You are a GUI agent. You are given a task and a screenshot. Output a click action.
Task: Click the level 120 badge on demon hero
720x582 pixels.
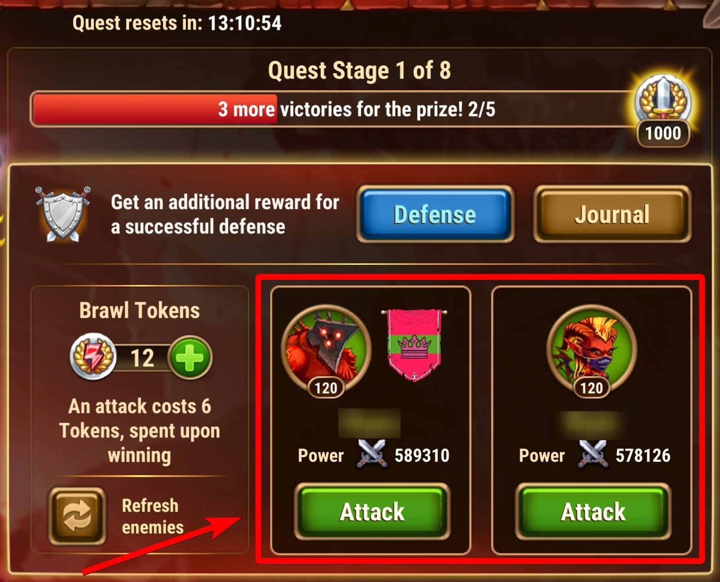tap(326, 388)
